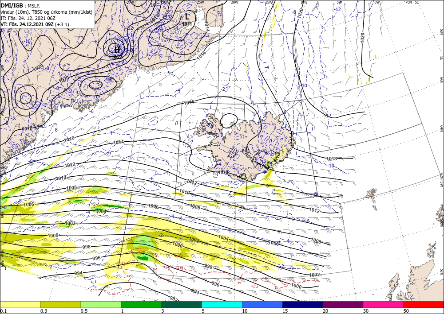Image resolution: width=444 pixels, height=314 pixels.
Task: Click the legend value 0.3
Action: pos(44,311)
